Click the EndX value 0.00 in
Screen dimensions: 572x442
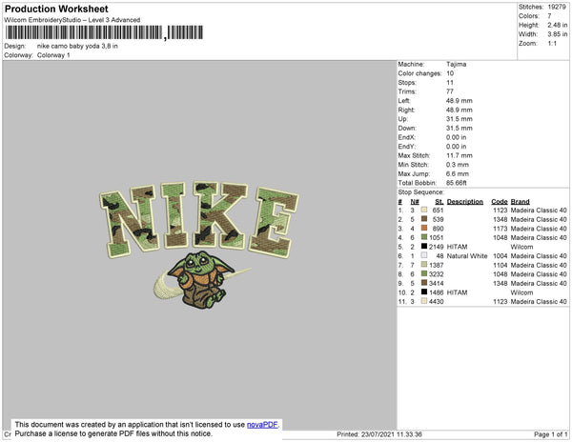click(x=456, y=137)
